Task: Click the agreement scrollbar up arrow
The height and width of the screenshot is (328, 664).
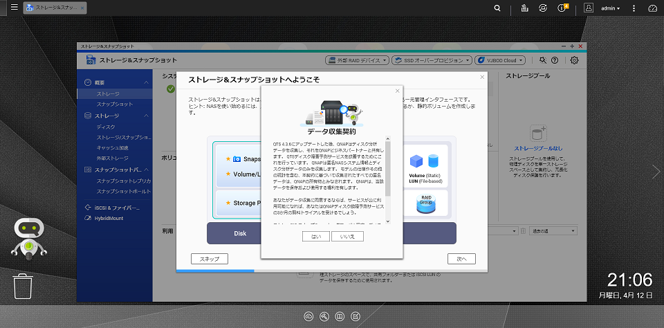Action: pyautogui.click(x=388, y=139)
